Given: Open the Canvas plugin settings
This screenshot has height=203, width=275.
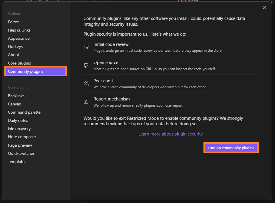Looking at the screenshot, I should coord(14,104).
